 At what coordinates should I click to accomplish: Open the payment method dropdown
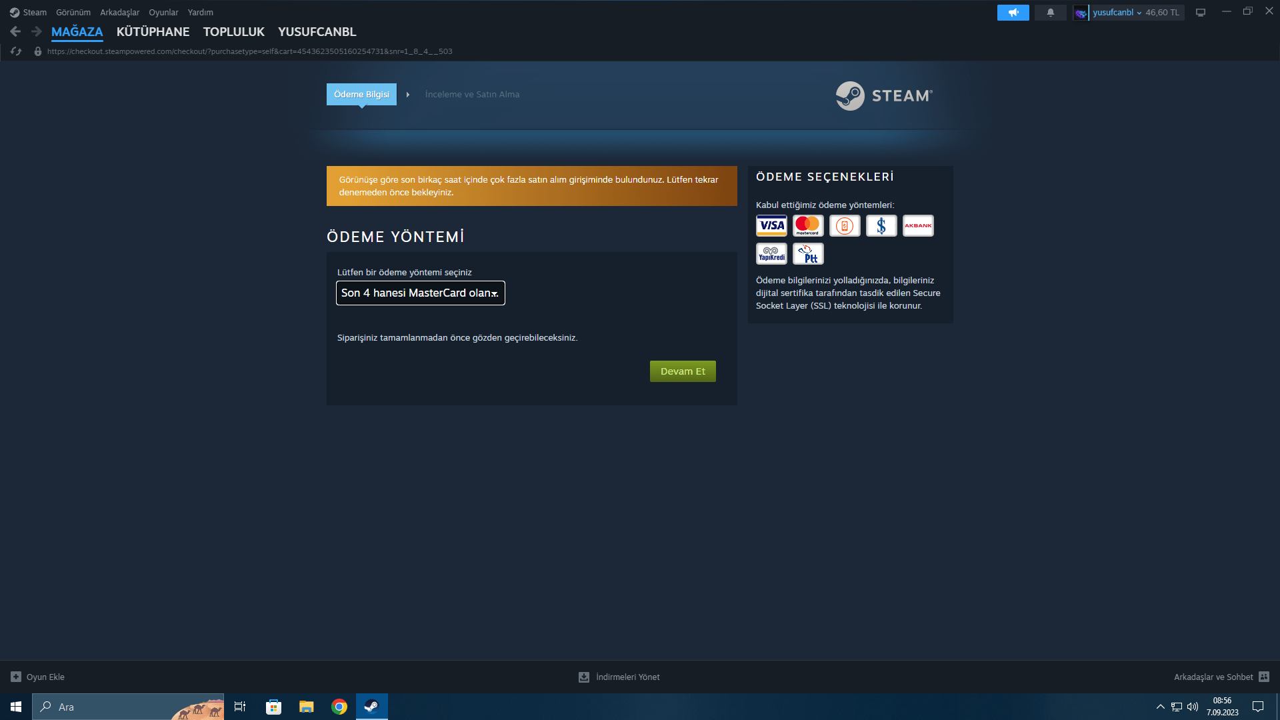point(421,293)
